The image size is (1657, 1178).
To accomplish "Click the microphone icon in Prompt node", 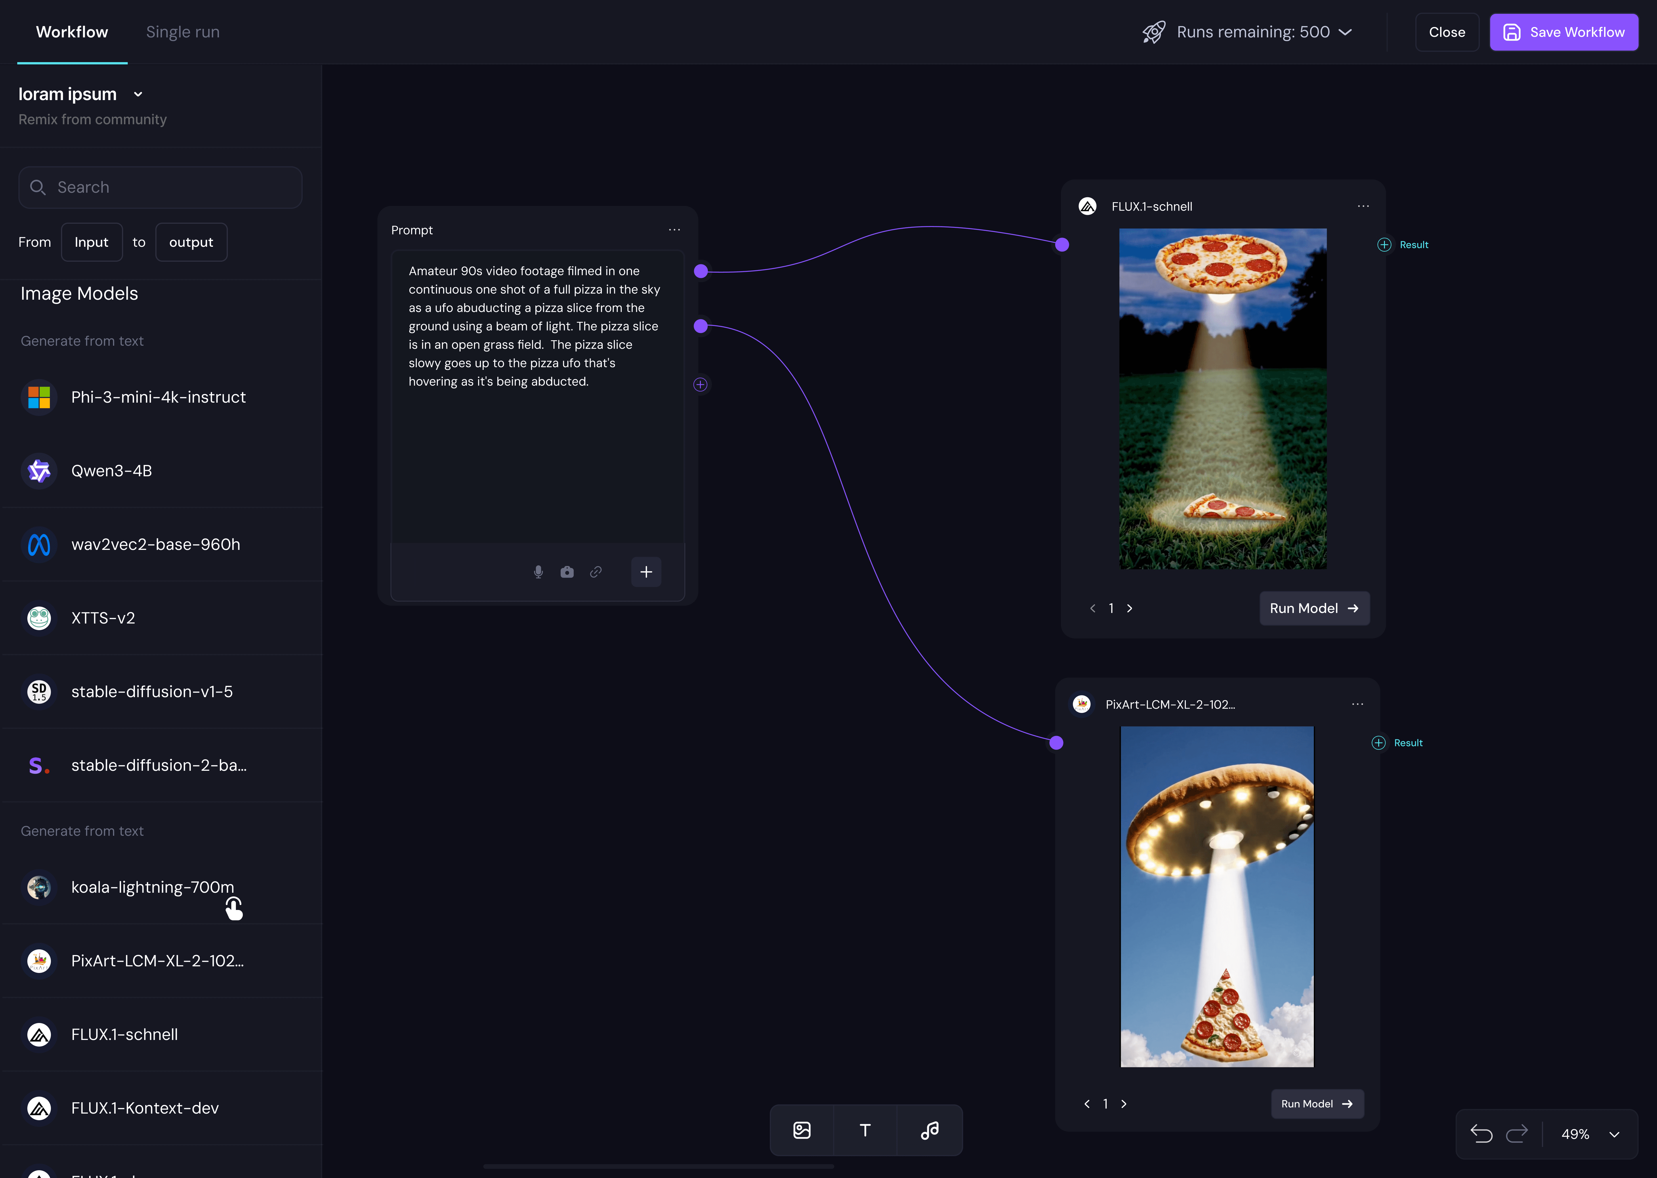I will click(x=538, y=571).
